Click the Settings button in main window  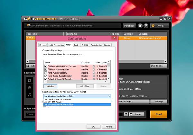[x=159, y=102]
